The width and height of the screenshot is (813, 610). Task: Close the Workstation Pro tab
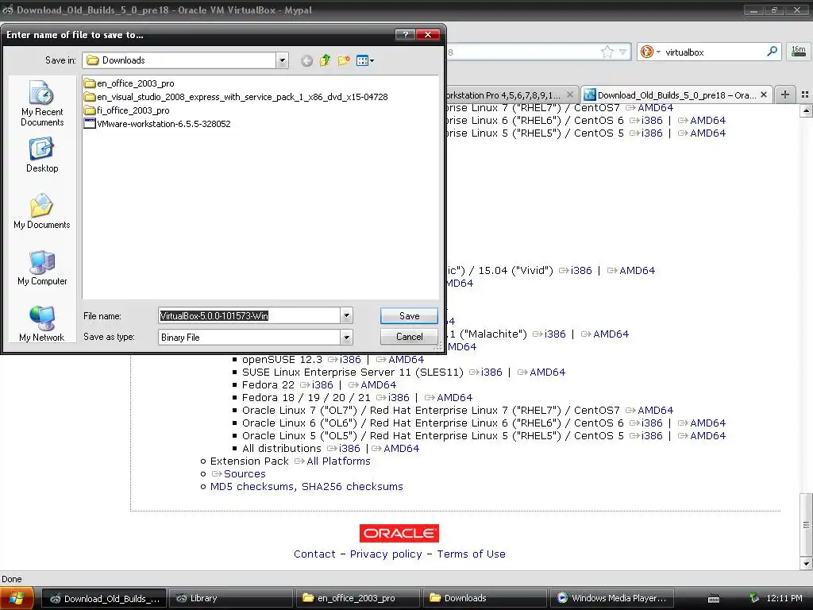coord(570,95)
